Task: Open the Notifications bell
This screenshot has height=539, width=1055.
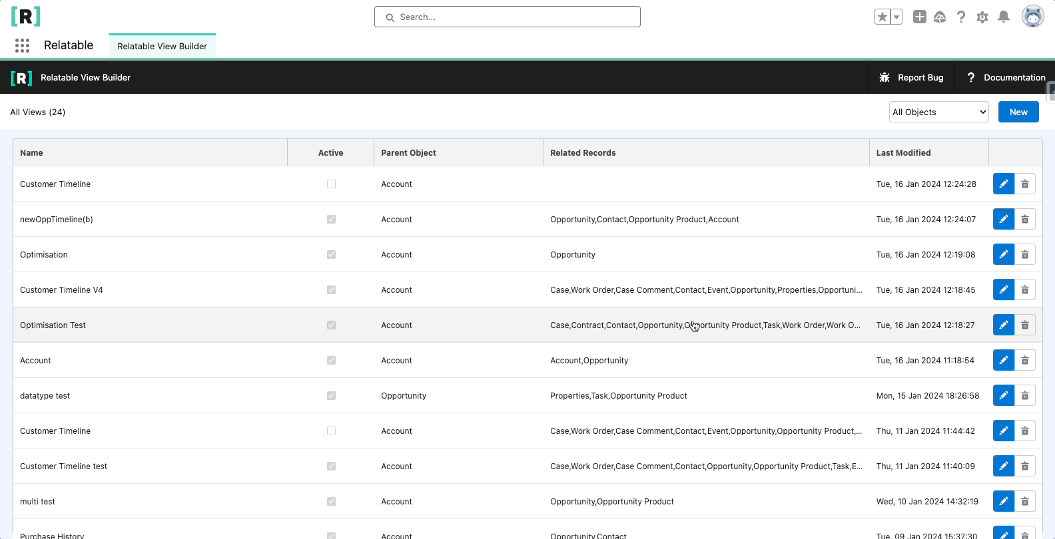Action: [x=1004, y=17]
